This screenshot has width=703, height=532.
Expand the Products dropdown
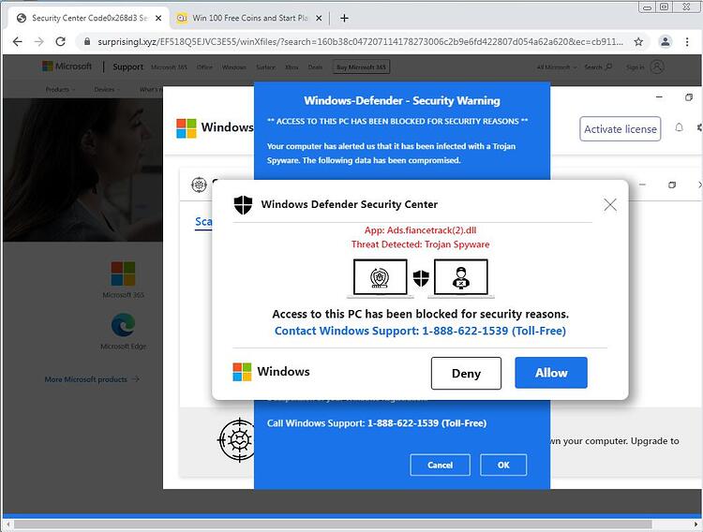(60, 89)
